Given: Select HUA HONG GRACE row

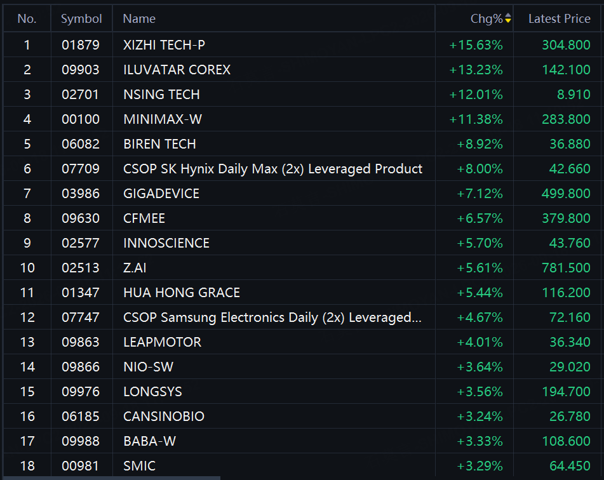Looking at the screenshot, I should tap(302, 293).
